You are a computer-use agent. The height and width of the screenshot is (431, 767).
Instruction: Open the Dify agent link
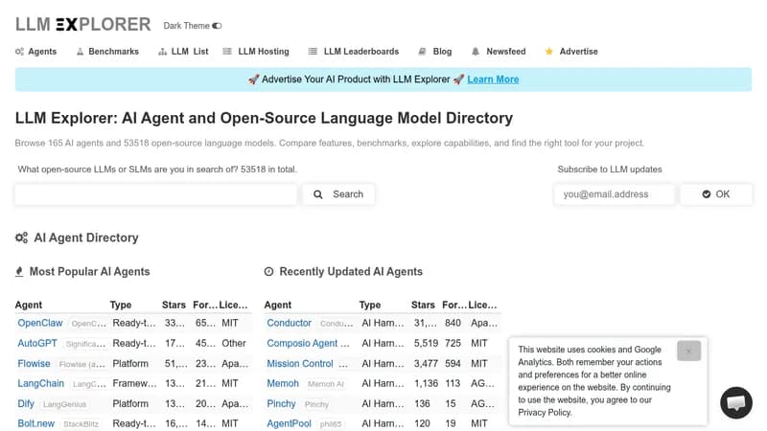[x=26, y=403]
